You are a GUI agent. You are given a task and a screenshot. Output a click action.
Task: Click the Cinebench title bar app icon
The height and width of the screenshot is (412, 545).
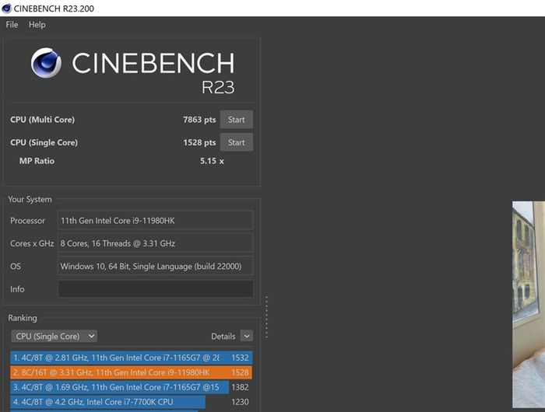(6, 9)
